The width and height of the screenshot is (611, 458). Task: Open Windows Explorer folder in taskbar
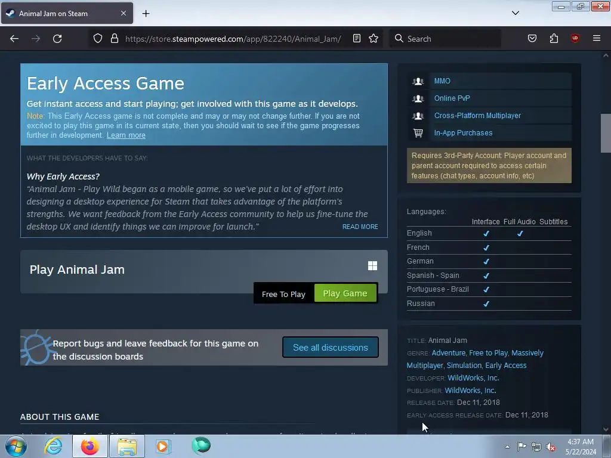coord(127,446)
